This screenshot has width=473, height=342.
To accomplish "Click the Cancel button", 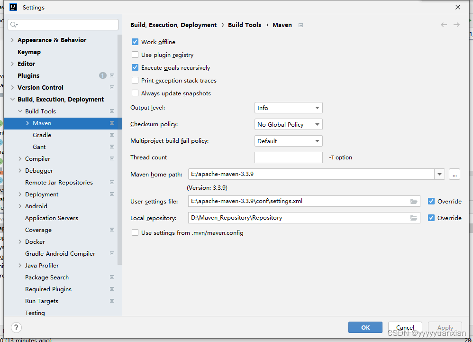I will pos(405,327).
